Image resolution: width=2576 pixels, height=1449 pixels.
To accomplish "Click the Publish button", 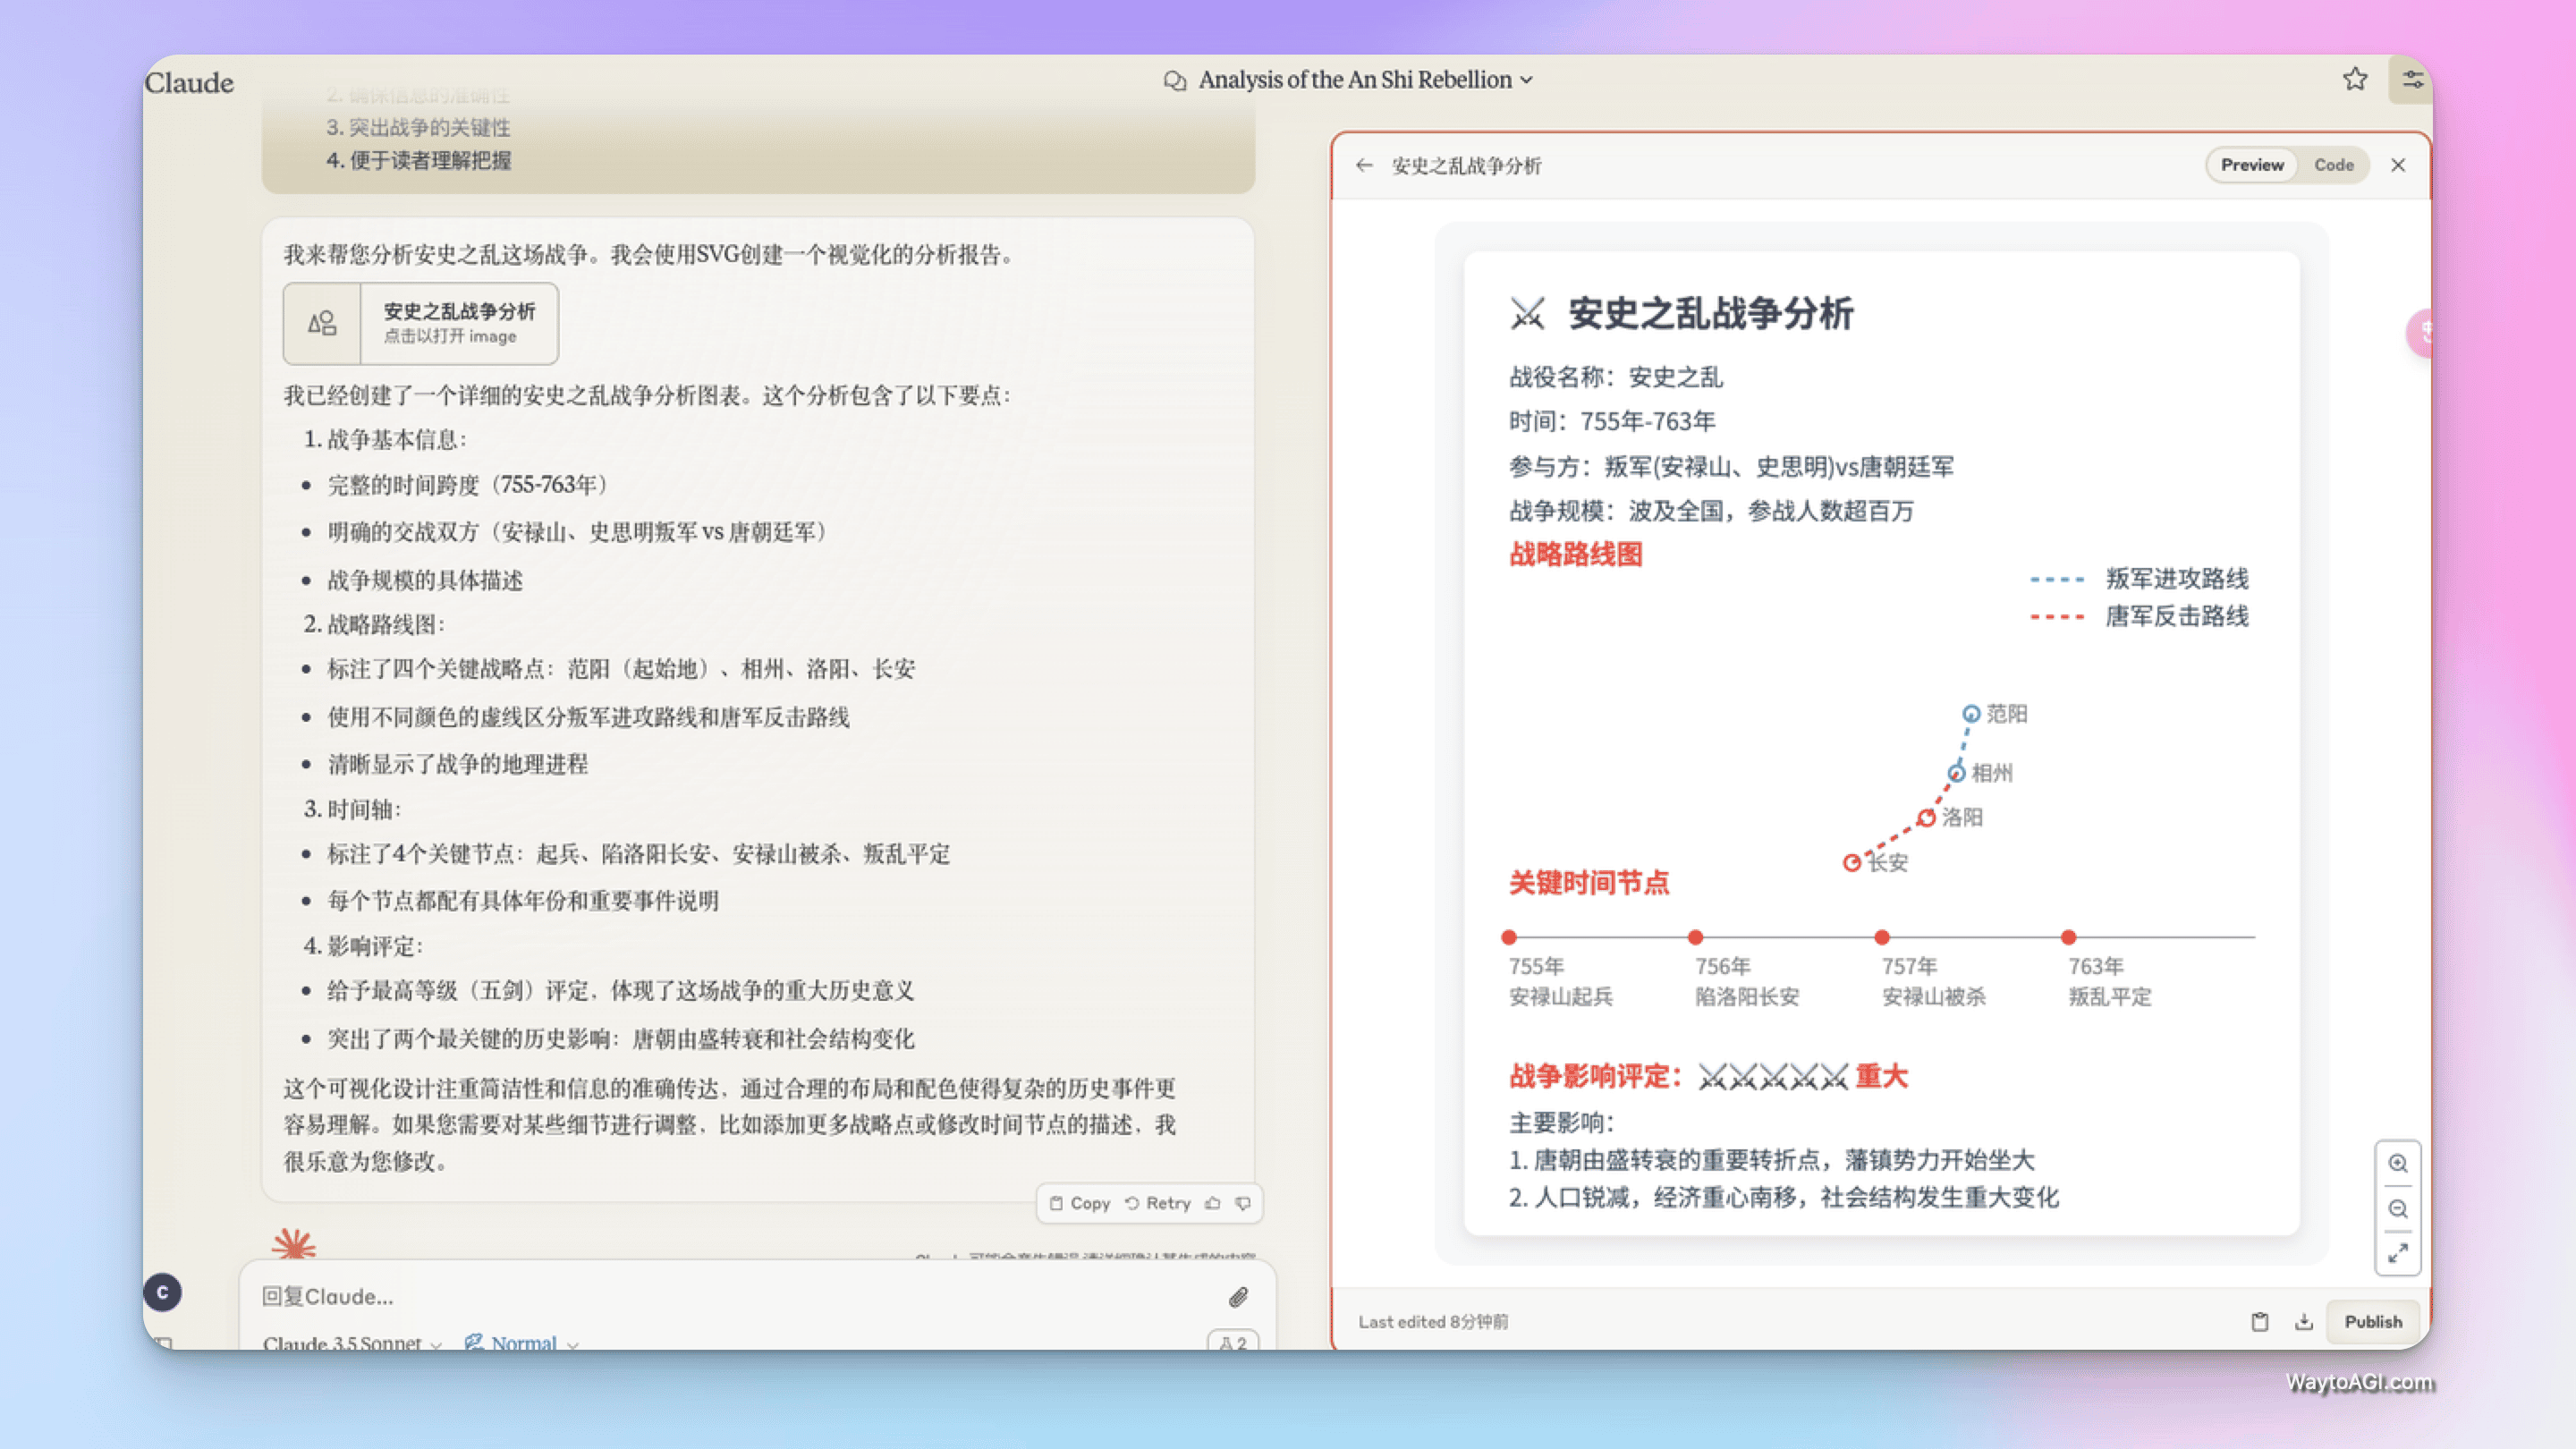I will 2372,1321.
